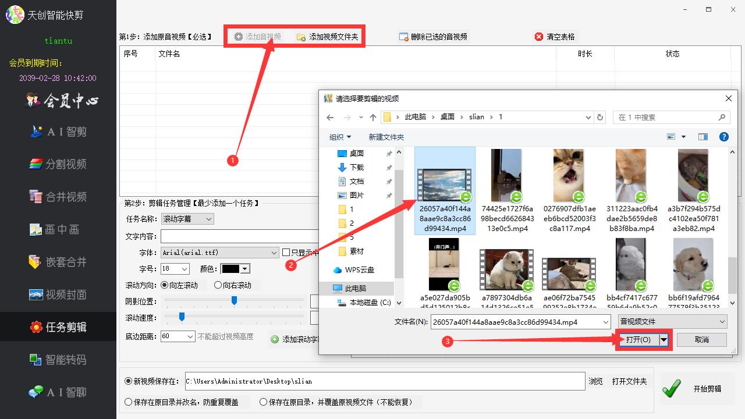Select 图片 in the navigation pane
The width and height of the screenshot is (745, 419).
tap(356, 195)
